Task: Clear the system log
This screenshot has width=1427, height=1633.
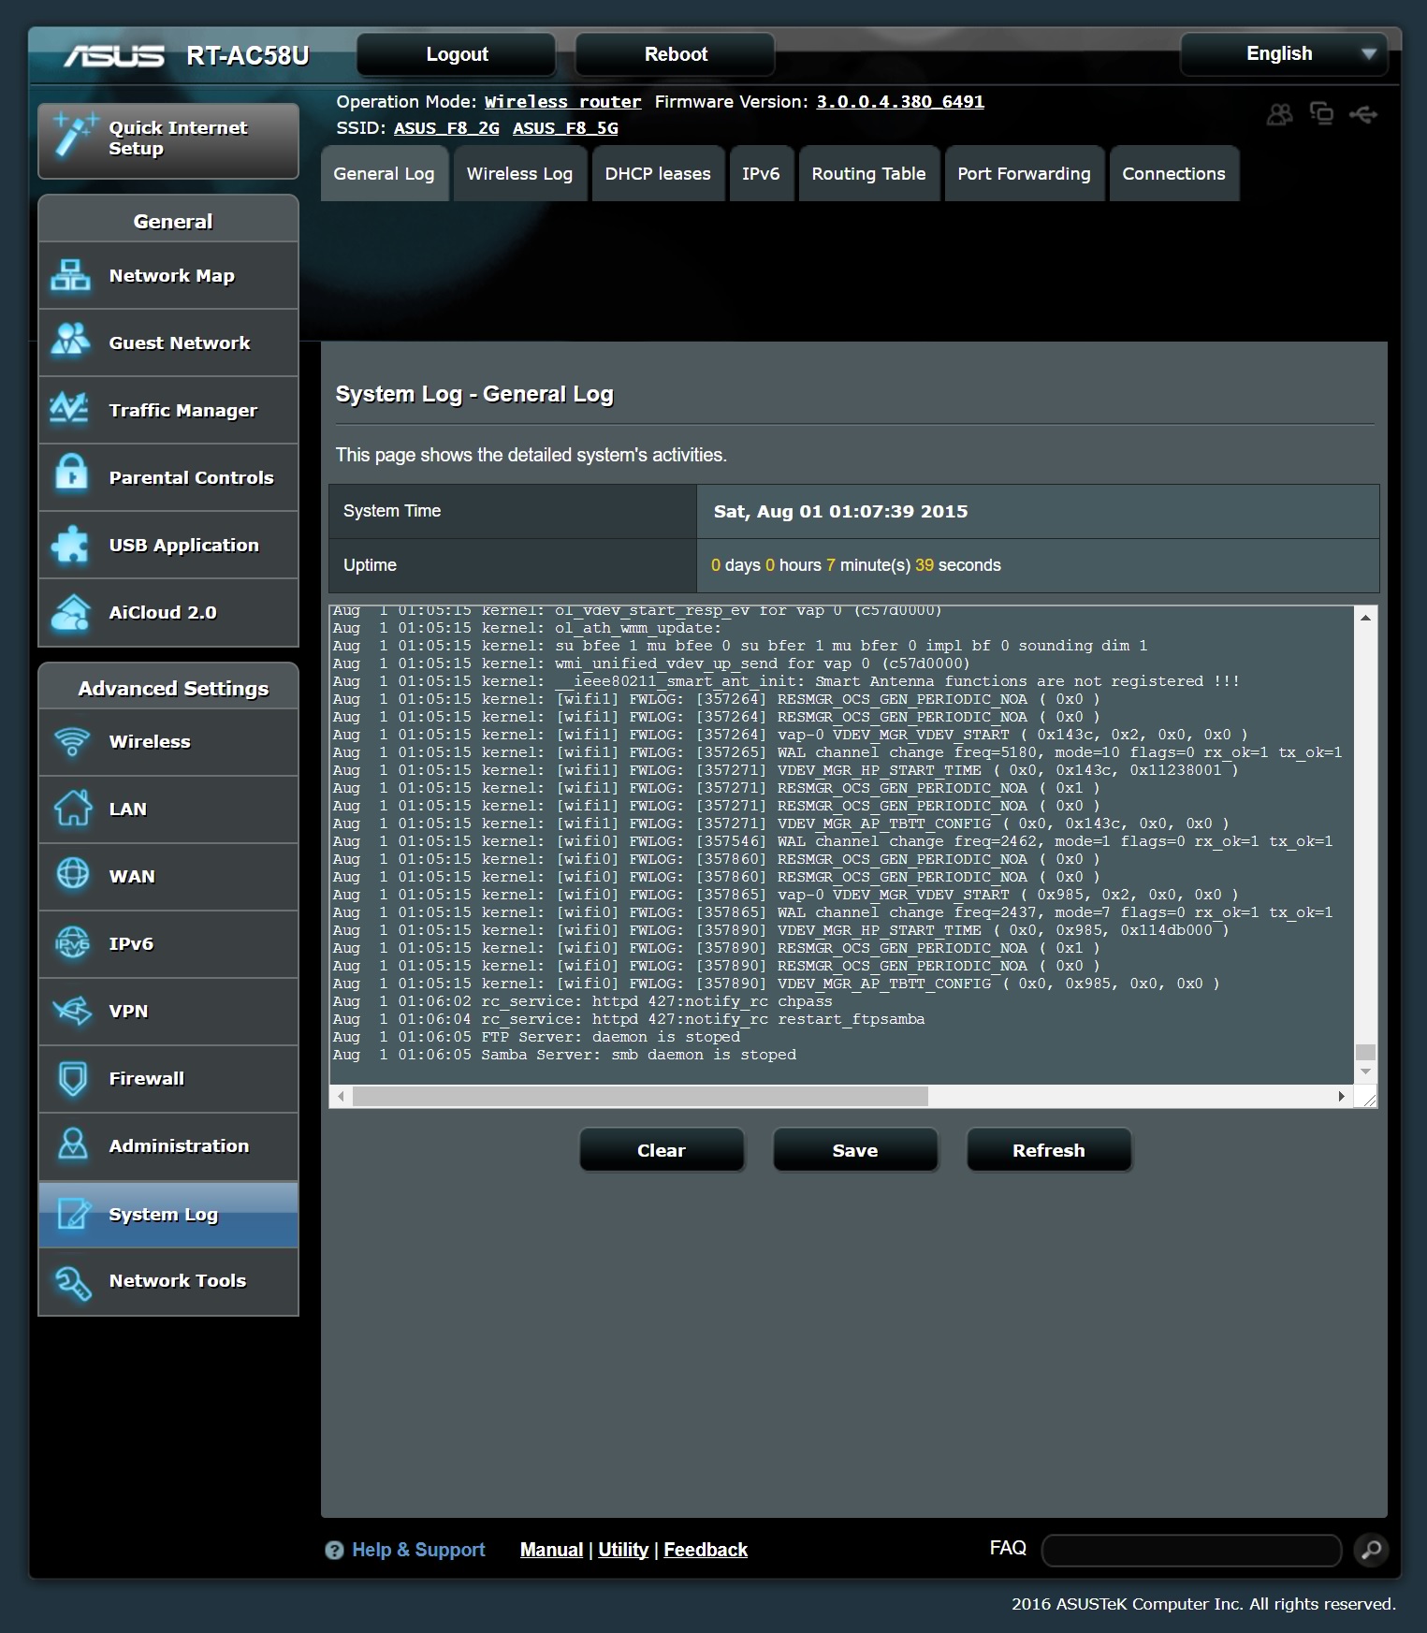Action: coord(662,1150)
